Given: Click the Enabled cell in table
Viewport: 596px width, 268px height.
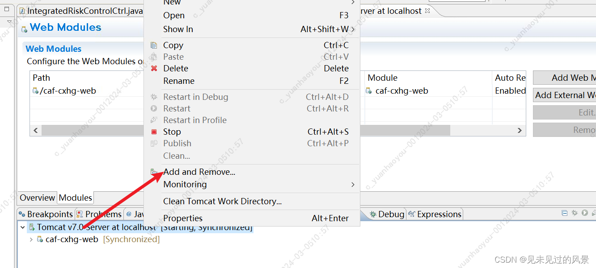Looking at the screenshot, I should [x=510, y=91].
